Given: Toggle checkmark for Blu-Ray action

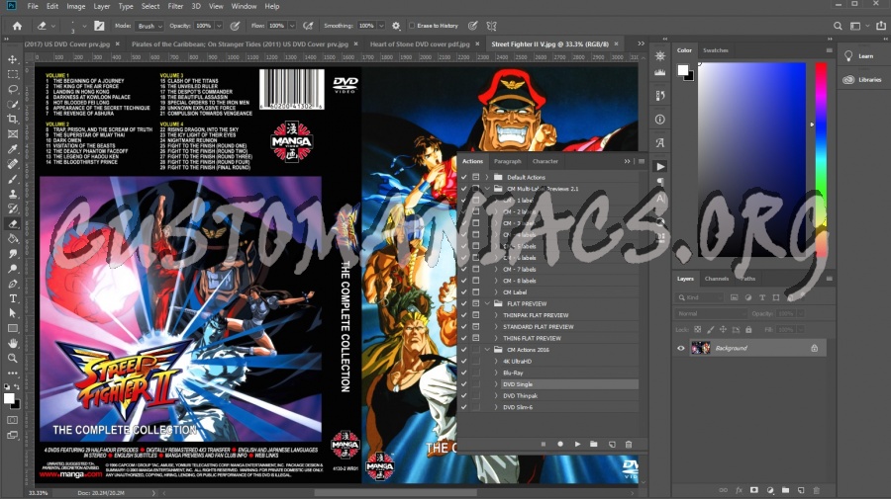Looking at the screenshot, I should (x=464, y=373).
